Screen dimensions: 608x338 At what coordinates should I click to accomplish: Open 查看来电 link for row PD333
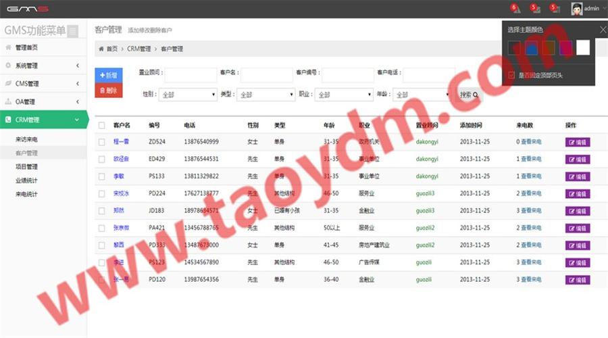[x=531, y=245]
